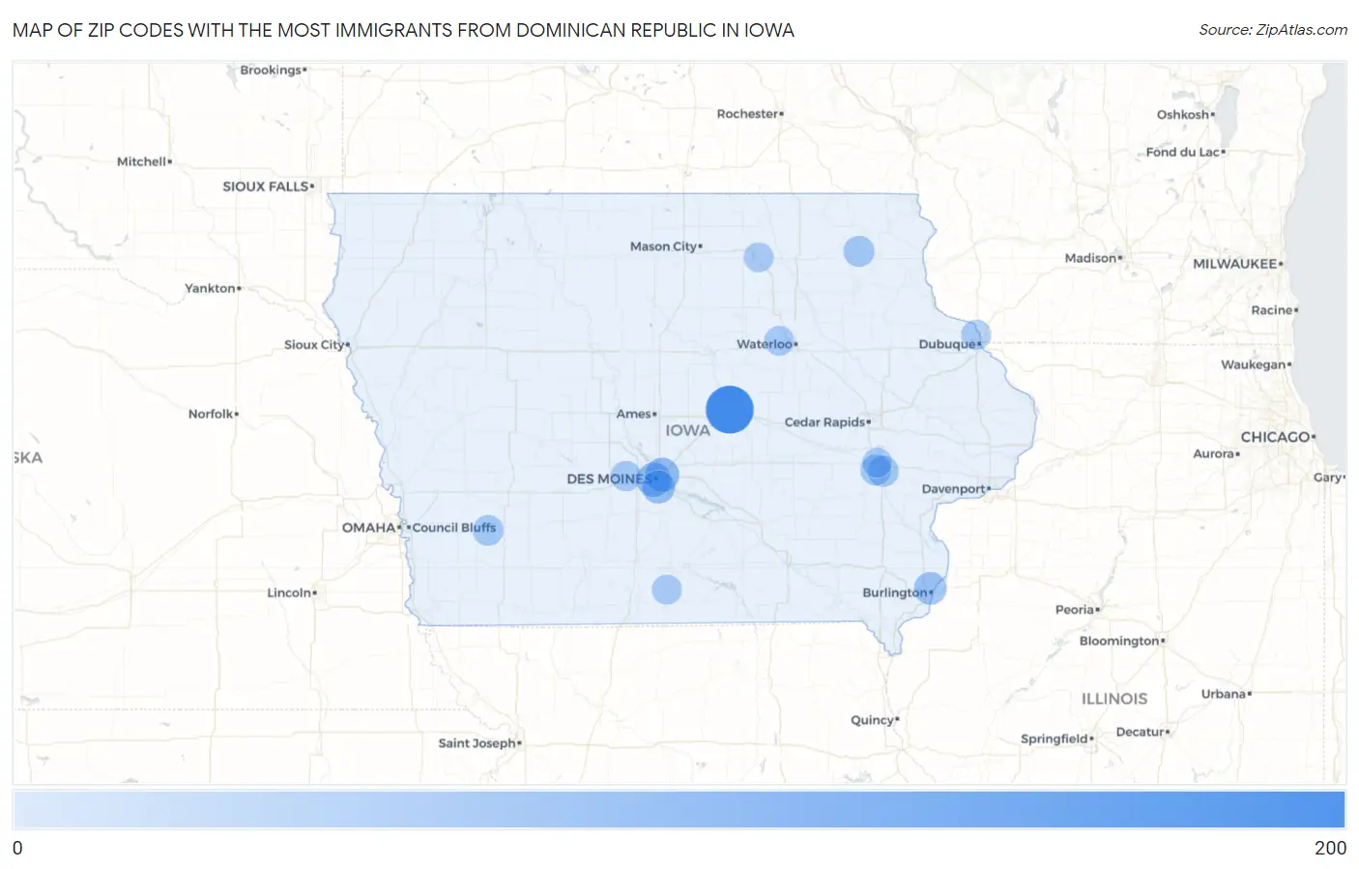Click the Mitchell city label
The width and height of the screenshot is (1359, 869).
coord(144,162)
